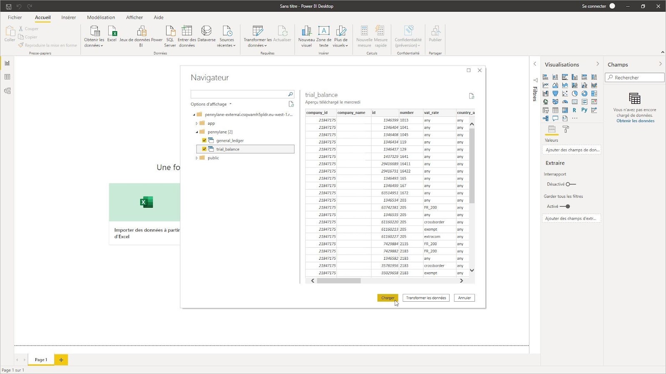The height and width of the screenshot is (374, 666).
Task: Select the Q&A visual
Action: tap(555, 118)
